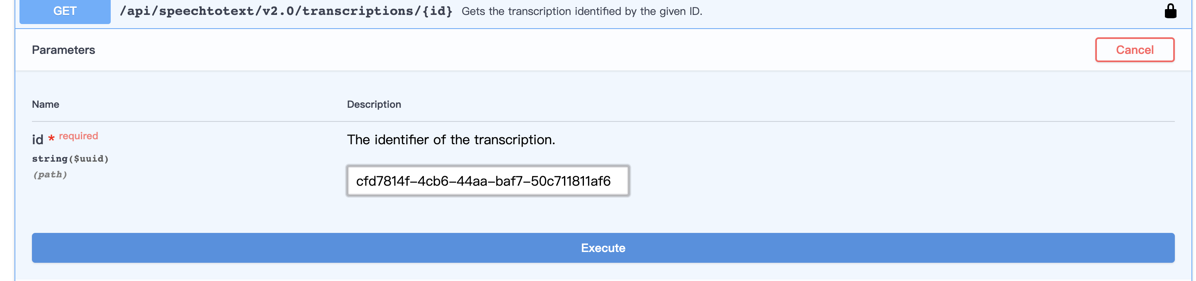This screenshot has width=1196, height=281.
Task: Click the string($uuid) type label
Action: click(x=70, y=159)
